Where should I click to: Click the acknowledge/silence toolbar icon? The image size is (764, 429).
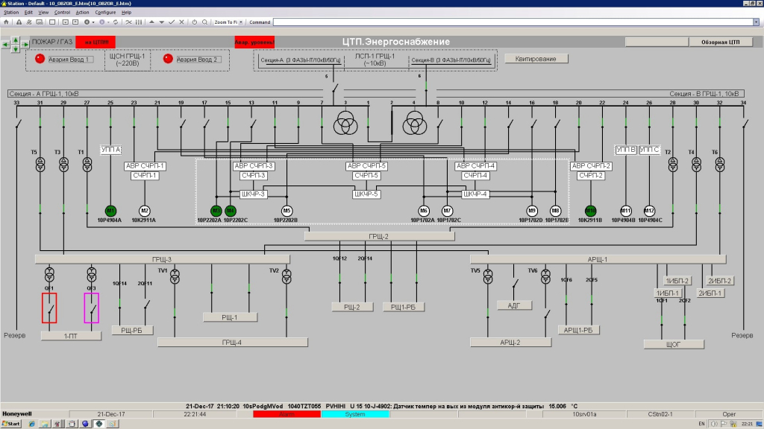[x=29, y=22]
